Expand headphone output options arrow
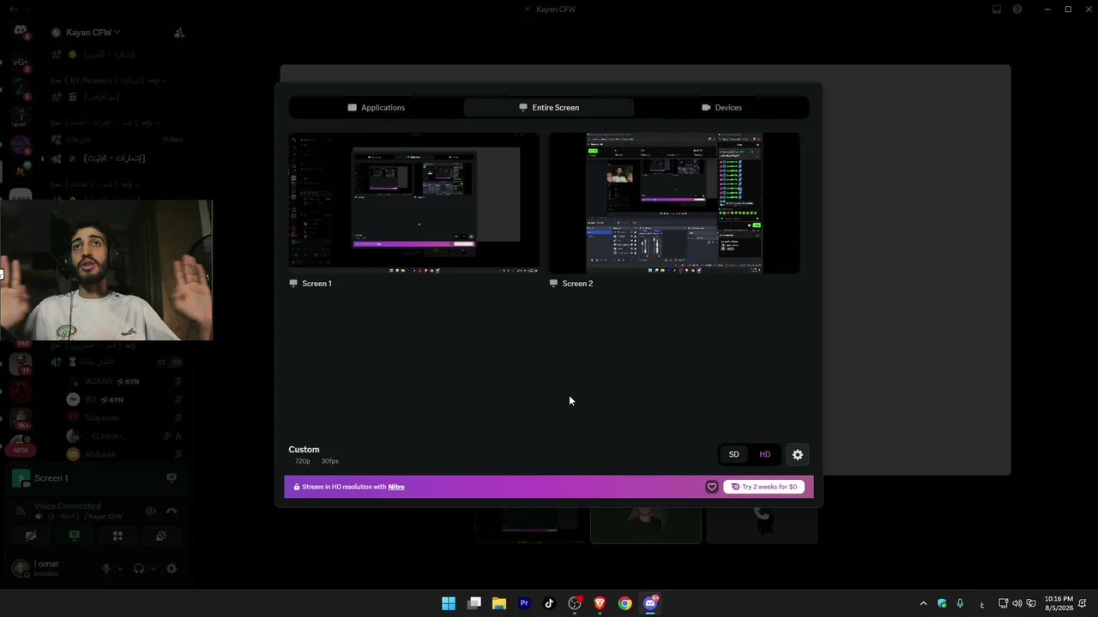This screenshot has width=1098, height=617. click(153, 568)
